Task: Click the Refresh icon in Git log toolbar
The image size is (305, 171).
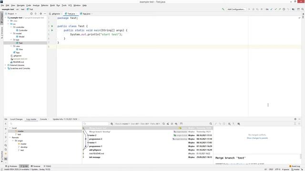Action: tap(163, 123)
